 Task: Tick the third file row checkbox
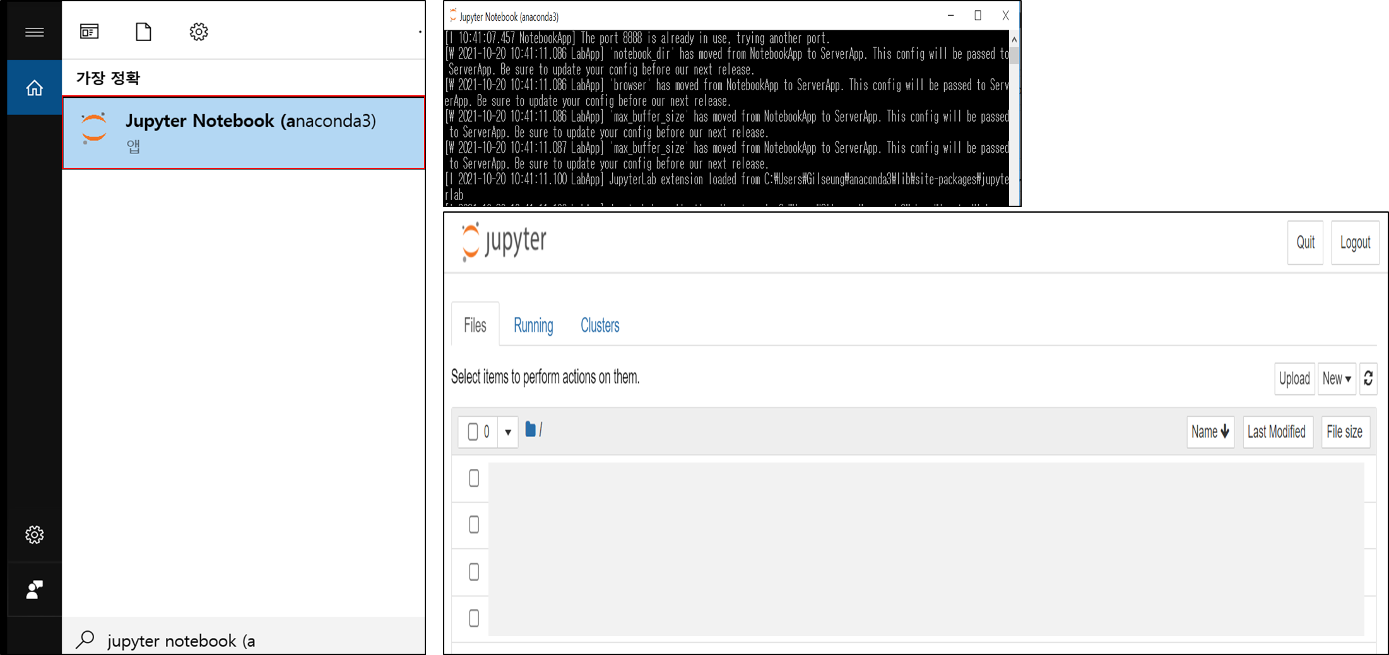(x=474, y=572)
